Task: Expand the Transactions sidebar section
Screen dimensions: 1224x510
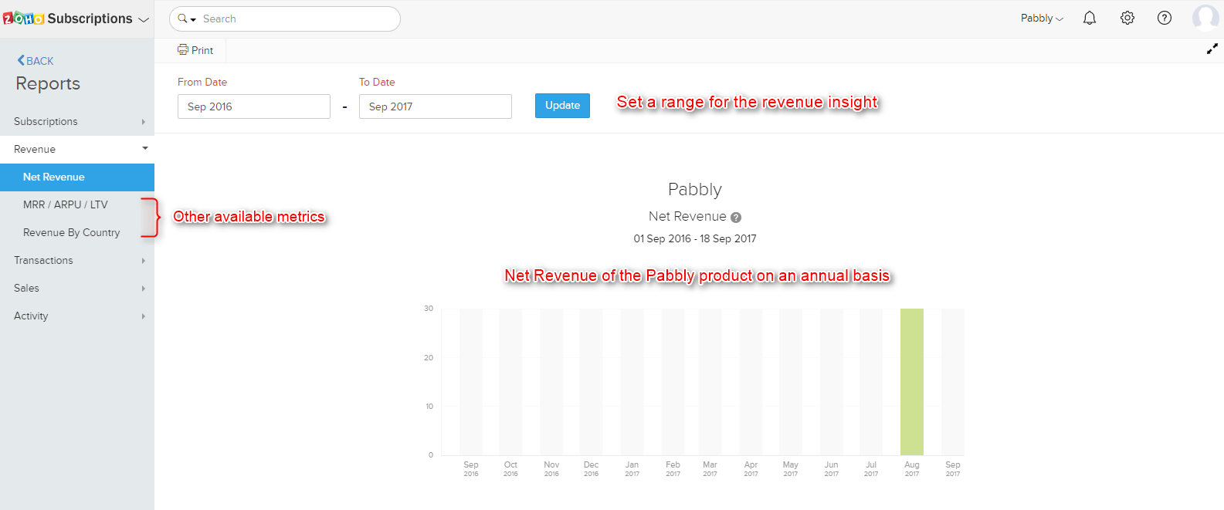Action: pyautogui.click(x=77, y=260)
